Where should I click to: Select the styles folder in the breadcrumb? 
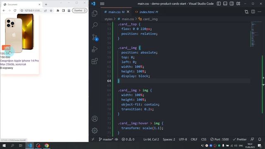(108, 19)
